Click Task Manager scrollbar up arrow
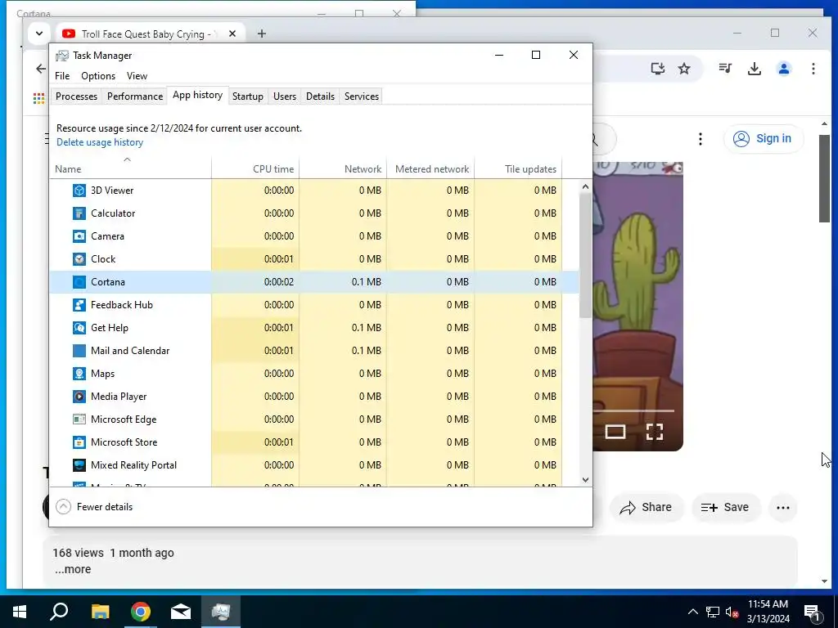The height and width of the screenshot is (628, 838). pos(585,186)
